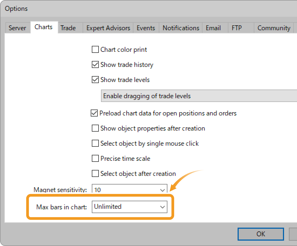297x246 pixels.
Task: Uncheck Show trade history
Action: [x=95, y=64]
